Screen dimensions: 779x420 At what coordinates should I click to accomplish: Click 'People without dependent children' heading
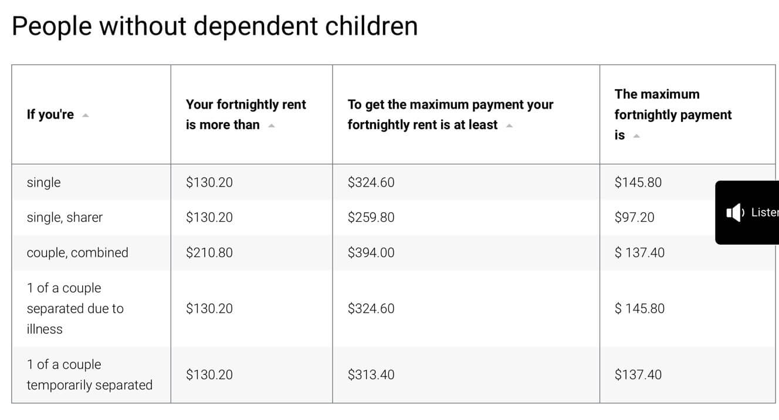point(215,26)
